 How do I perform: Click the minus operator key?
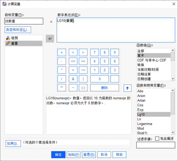click(x=62, y=61)
